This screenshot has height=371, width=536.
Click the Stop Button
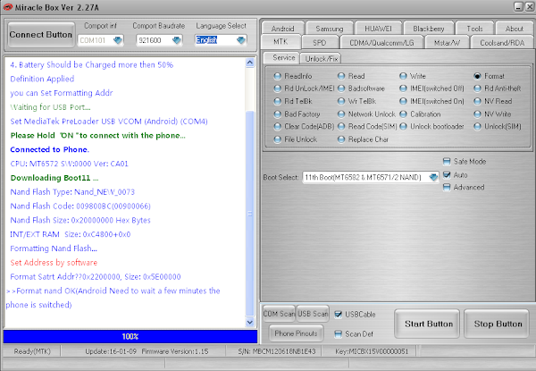(x=497, y=324)
